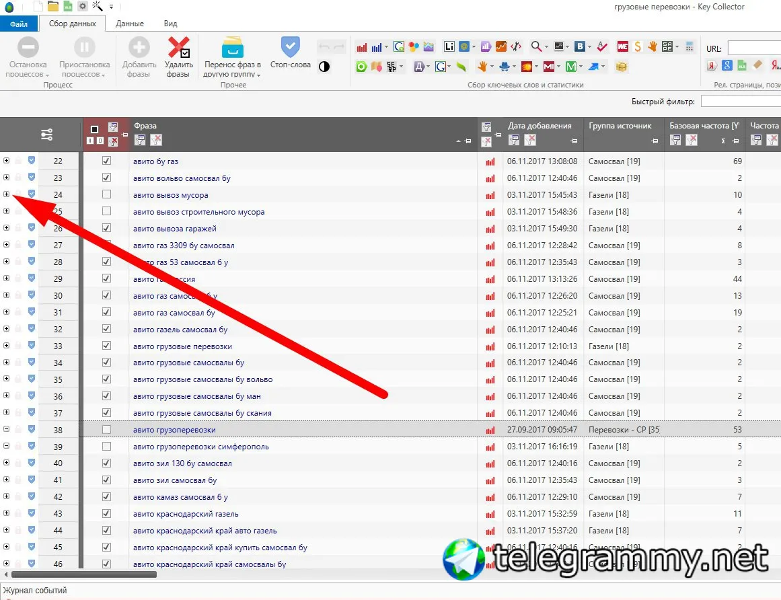Click the SERP icon
The height and width of the screenshot is (600, 781).
pos(392,67)
